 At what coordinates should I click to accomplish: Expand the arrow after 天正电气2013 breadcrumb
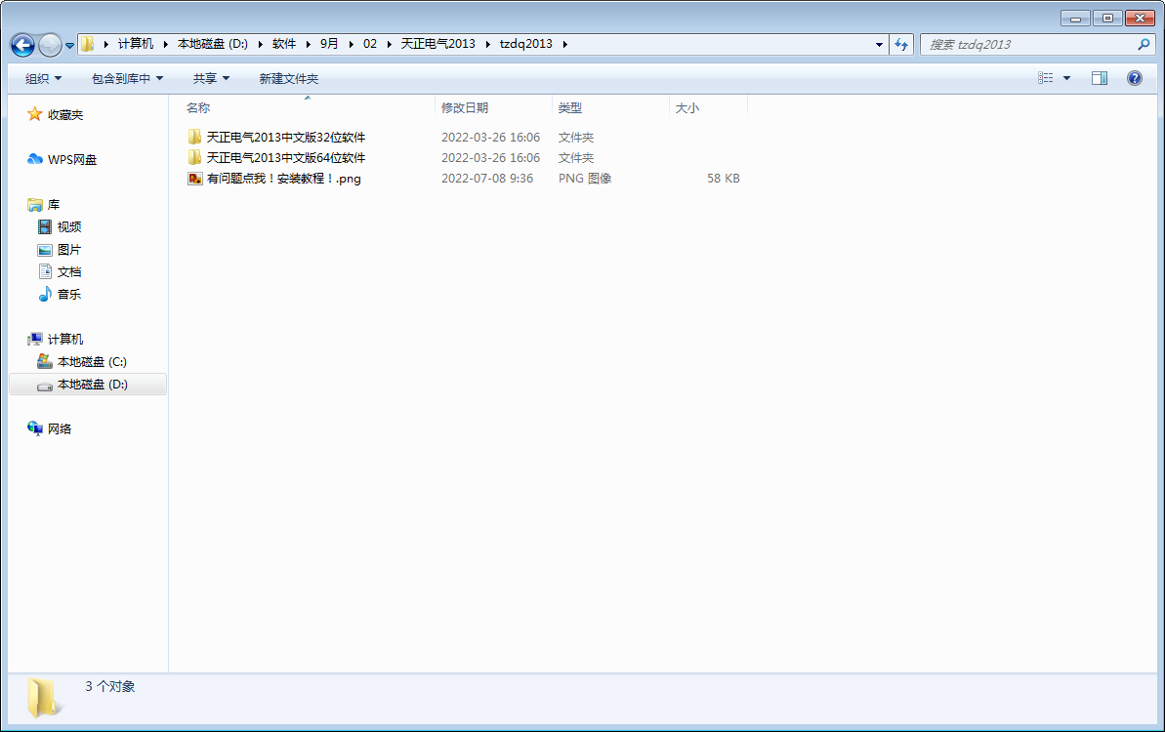(x=487, y=45)
